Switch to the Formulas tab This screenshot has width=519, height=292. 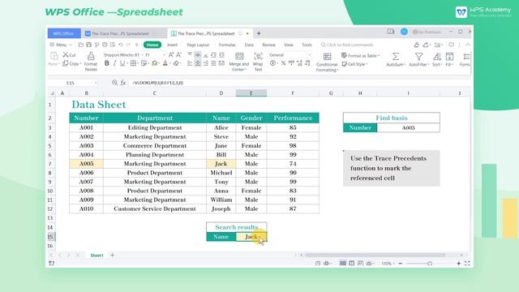point(227,45)
